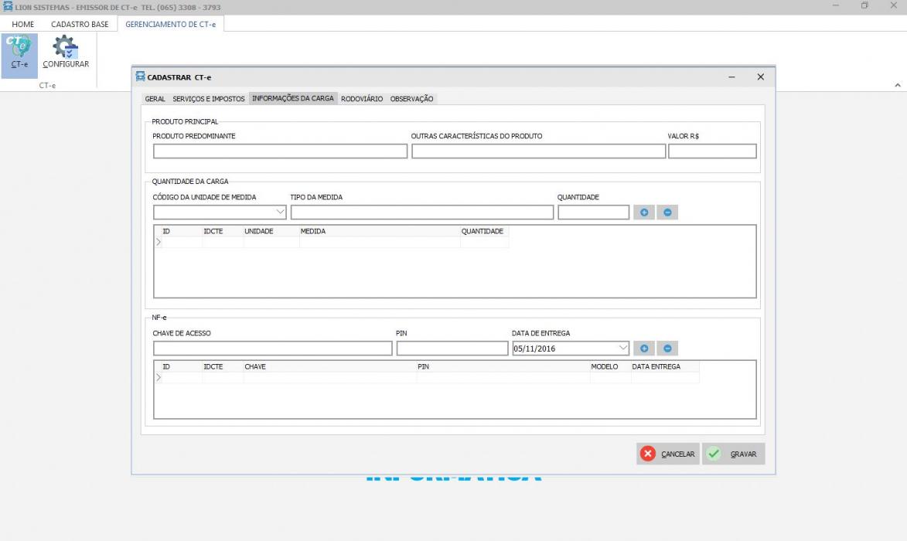
Task: Focus the Produto Predominante field
Action: pyautogui.click(x=280, y=151)
